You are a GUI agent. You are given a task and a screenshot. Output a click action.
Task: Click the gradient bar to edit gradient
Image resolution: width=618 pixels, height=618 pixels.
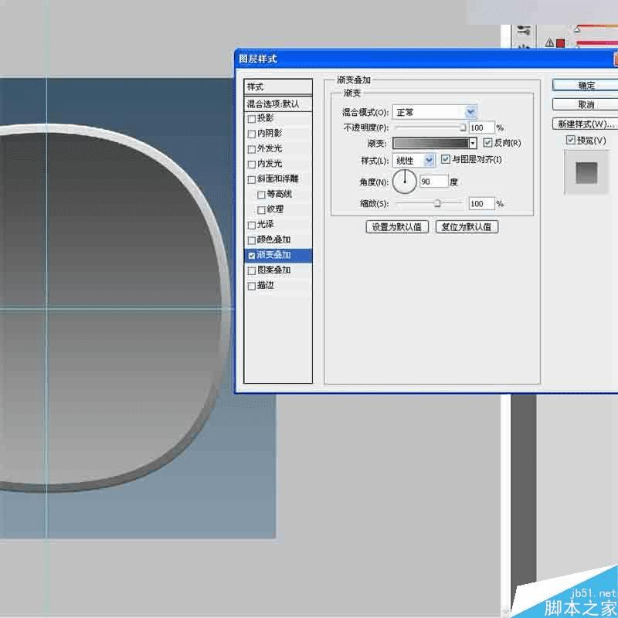[x=431, y=143]
